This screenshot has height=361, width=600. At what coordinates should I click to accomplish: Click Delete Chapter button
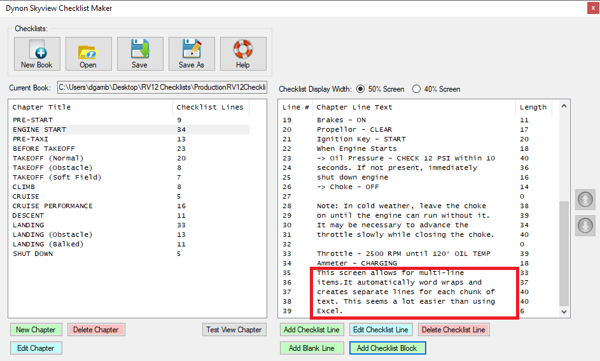pos(96,330)
